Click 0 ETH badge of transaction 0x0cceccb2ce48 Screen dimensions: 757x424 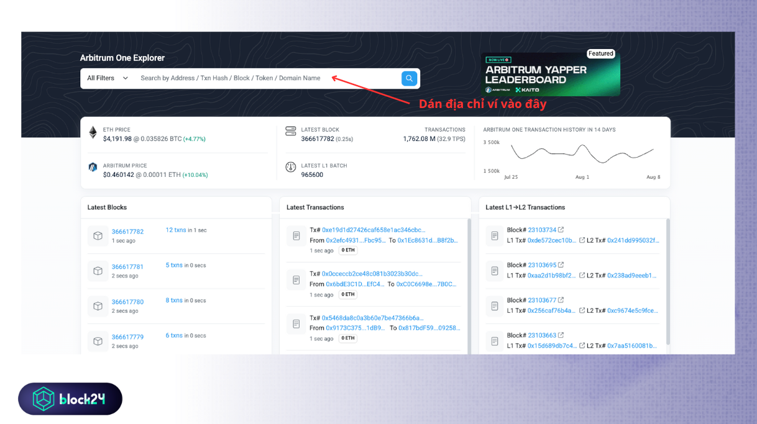coord(348,294)
